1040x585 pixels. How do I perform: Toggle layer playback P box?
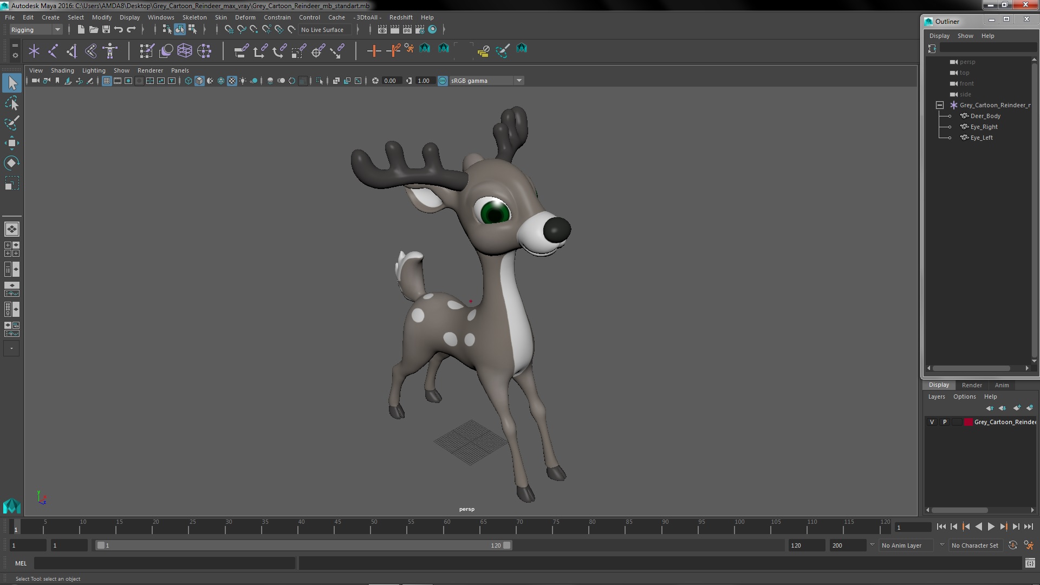pyautogui.click(x=945, y=422)
